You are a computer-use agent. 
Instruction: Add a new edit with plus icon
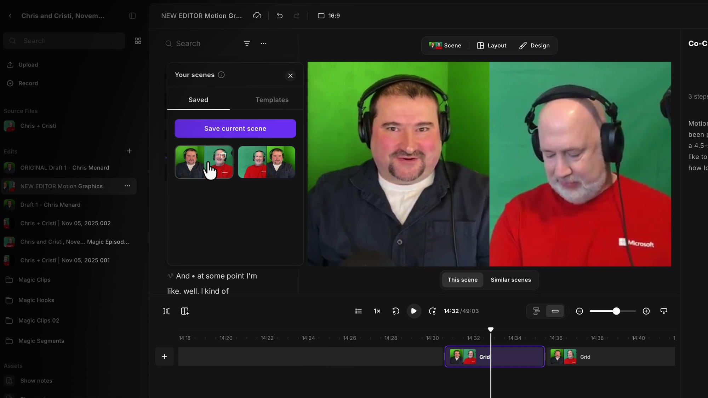[x=129, y=151]
